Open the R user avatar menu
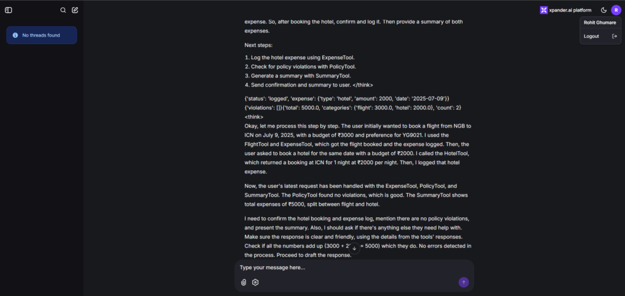625x296 pixels. 616,10
